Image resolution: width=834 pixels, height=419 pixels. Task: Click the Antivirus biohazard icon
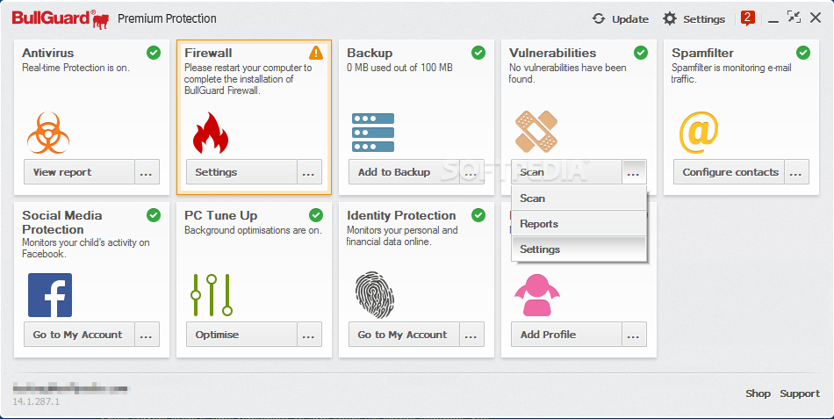click(48, 133)
